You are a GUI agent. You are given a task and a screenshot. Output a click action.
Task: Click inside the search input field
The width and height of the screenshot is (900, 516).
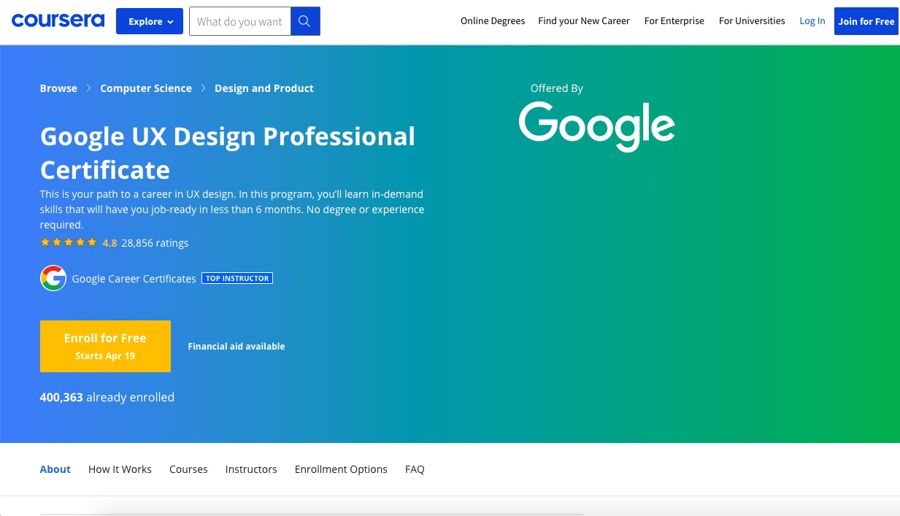click(240, 21)
